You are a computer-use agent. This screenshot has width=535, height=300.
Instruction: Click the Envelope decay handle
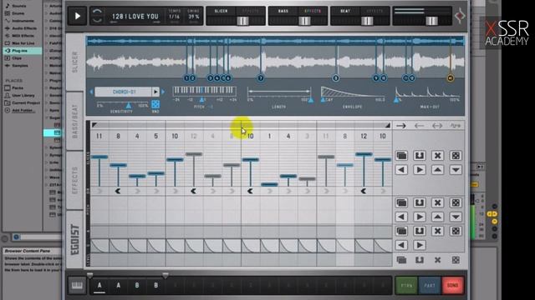coord(323,100)
